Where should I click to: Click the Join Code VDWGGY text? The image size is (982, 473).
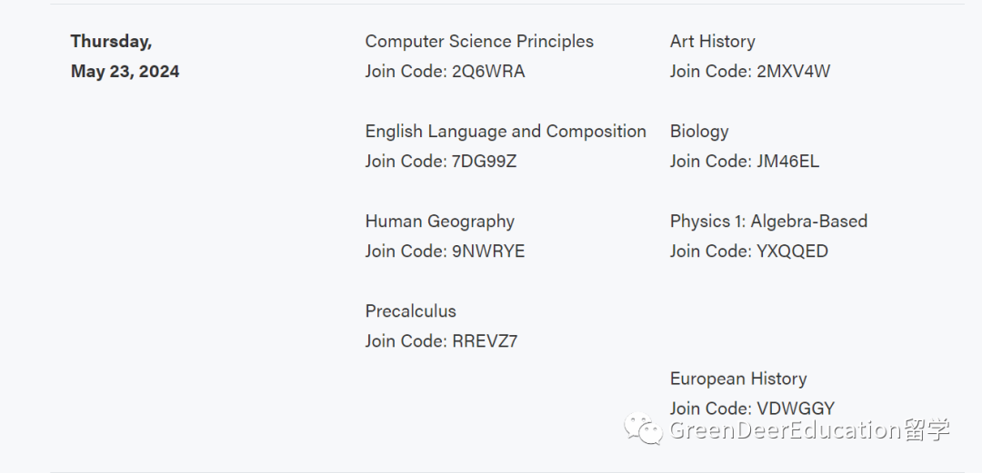point(752,409)
